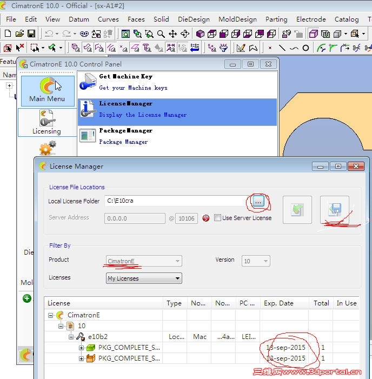Expand second PKG_COMPLETE_S package row
This screenshot has width=372, height=379.
(82, 358)
